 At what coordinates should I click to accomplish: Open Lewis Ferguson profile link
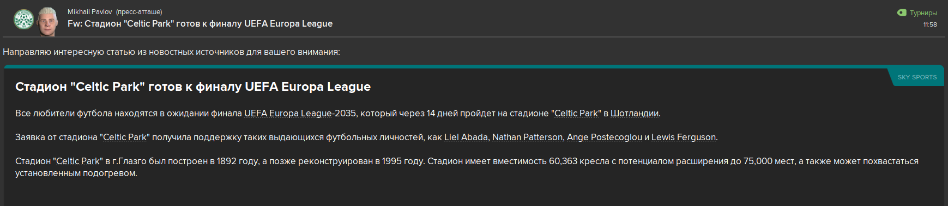coord(684,138)
